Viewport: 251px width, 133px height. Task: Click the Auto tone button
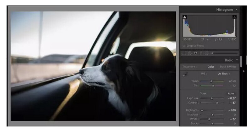pos(230,93)
